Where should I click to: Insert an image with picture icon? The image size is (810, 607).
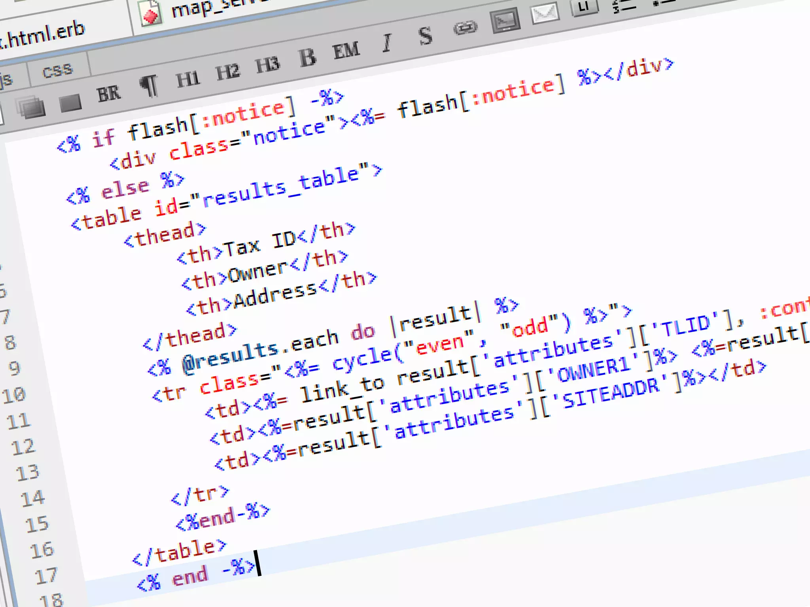pyautogui.click(x=505, y=21)
